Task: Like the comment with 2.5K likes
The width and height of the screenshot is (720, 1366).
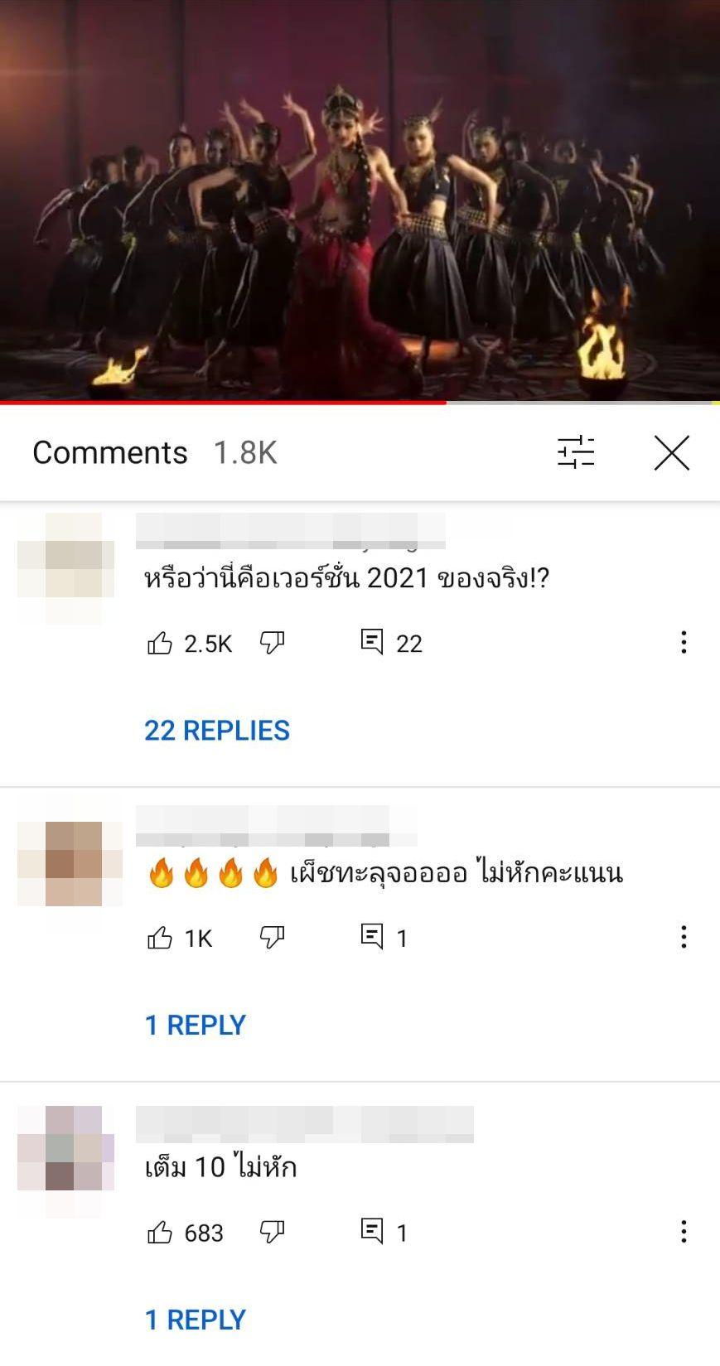Action: pos(160,643)
